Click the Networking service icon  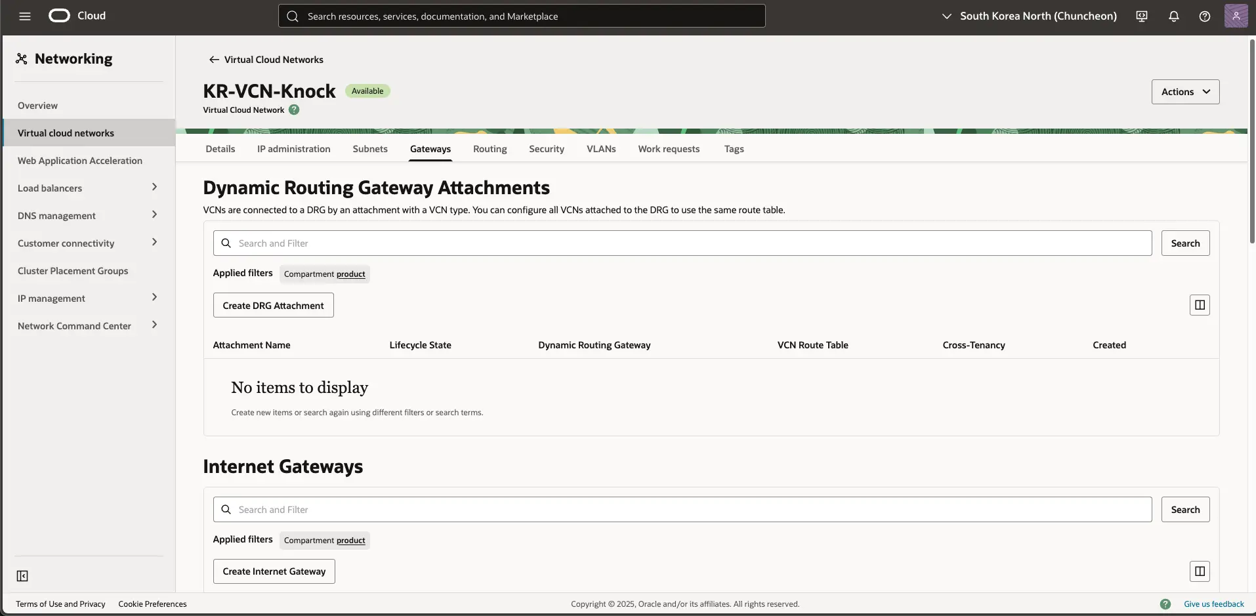22,59
